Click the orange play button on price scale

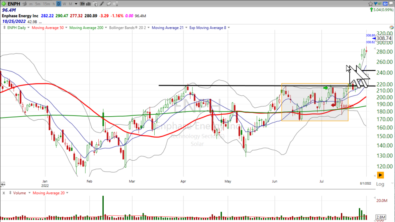pyautogui.click(x=380, y=175)
